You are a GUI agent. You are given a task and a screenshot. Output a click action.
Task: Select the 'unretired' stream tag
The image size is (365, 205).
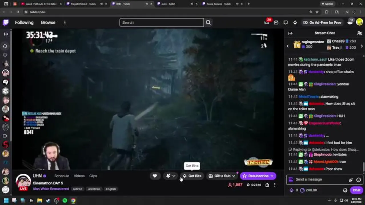tap(94, 189)
